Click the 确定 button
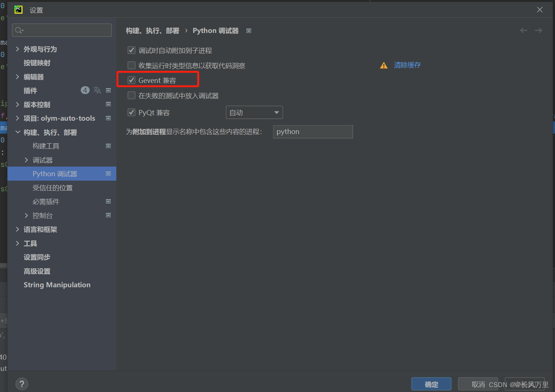Screen dimensions: 555x392 pos(431,384)
